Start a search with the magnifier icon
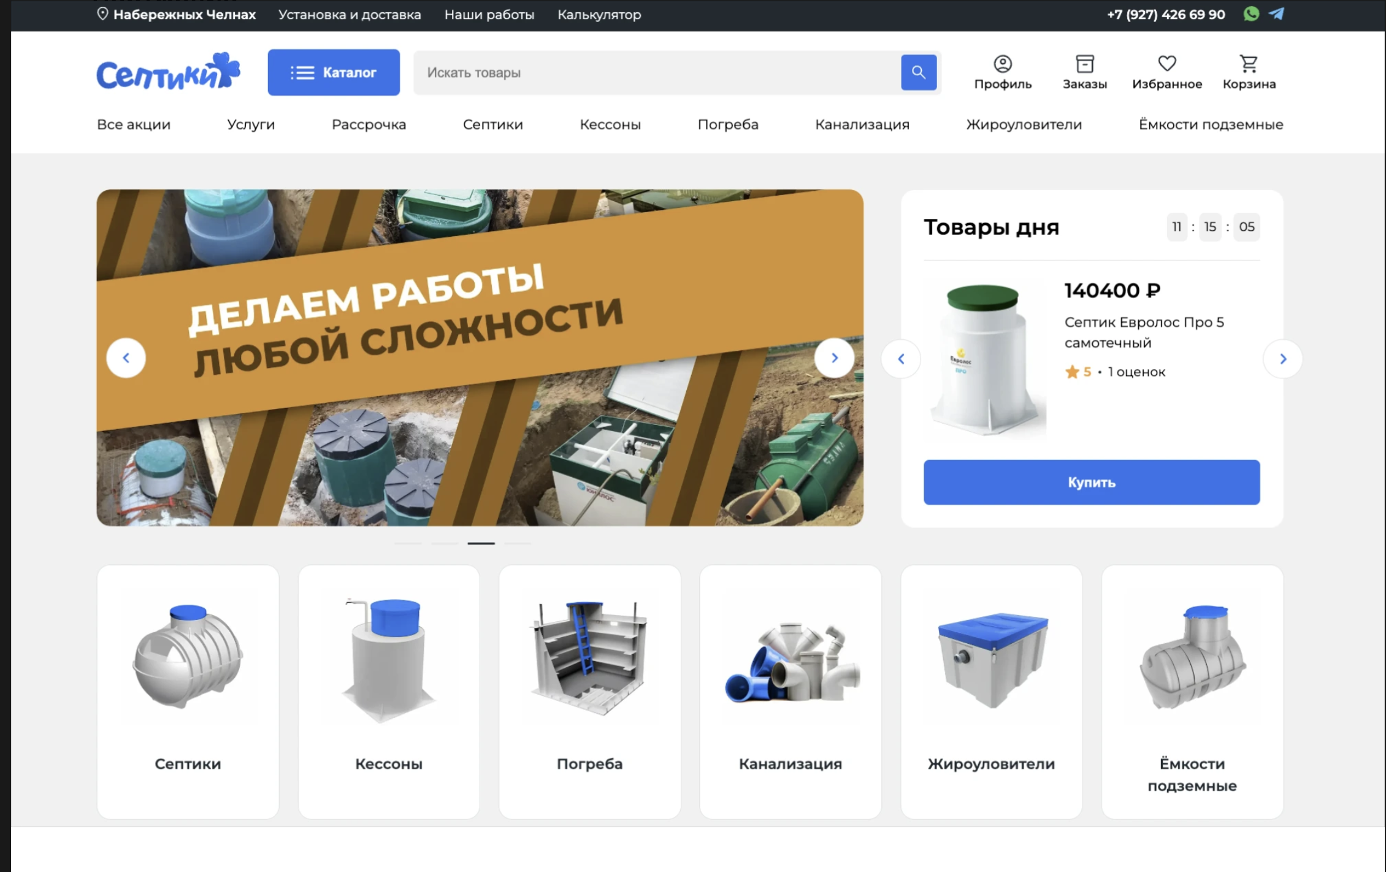Image resolution: width=1386 pixels, height=872 pixels. click(918, 72)
